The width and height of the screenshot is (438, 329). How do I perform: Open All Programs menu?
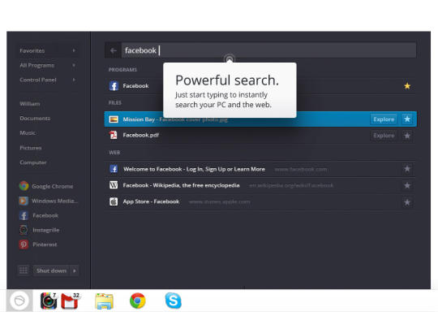(36, 65)
